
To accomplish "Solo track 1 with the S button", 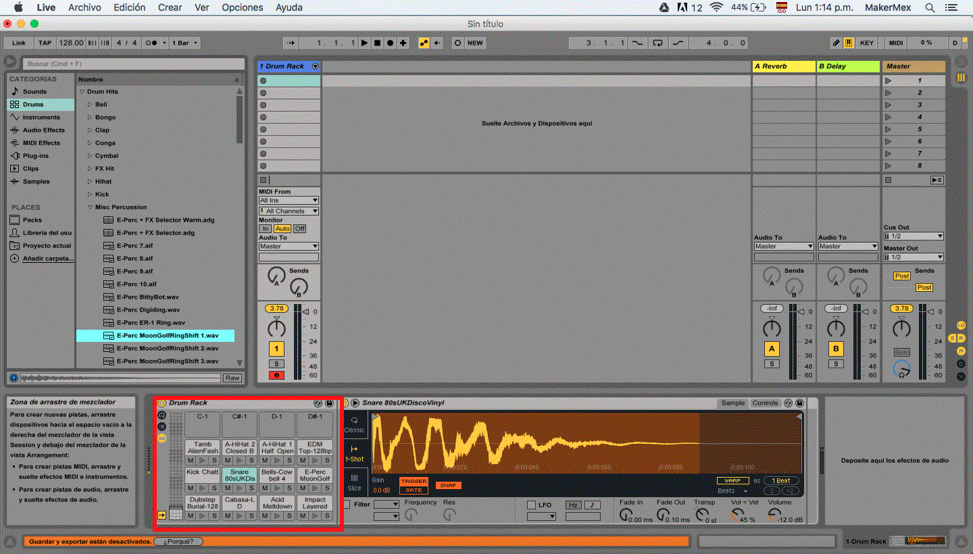I will [276, 364].
